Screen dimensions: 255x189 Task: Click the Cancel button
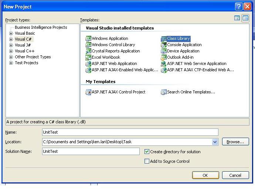tap(235, 175)
